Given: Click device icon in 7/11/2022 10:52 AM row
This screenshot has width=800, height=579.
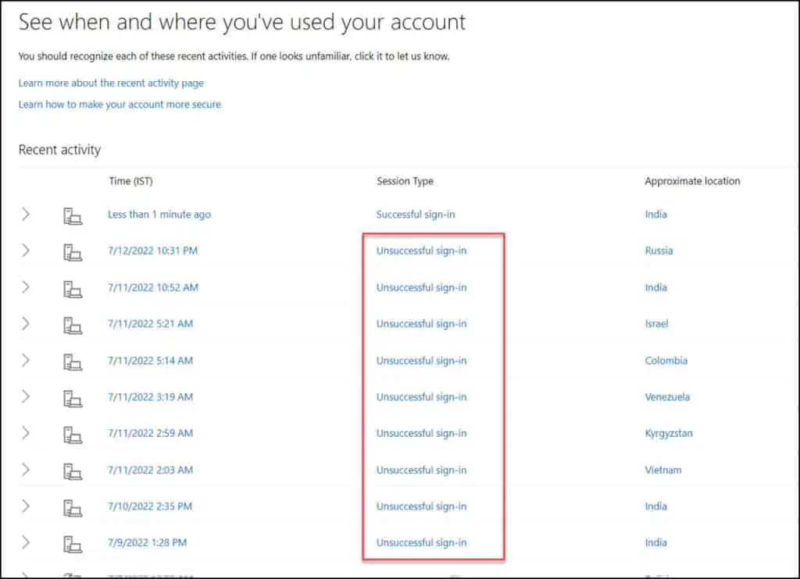Looking at the screenshot, I should pyautogui.click(x=73, y=289).
